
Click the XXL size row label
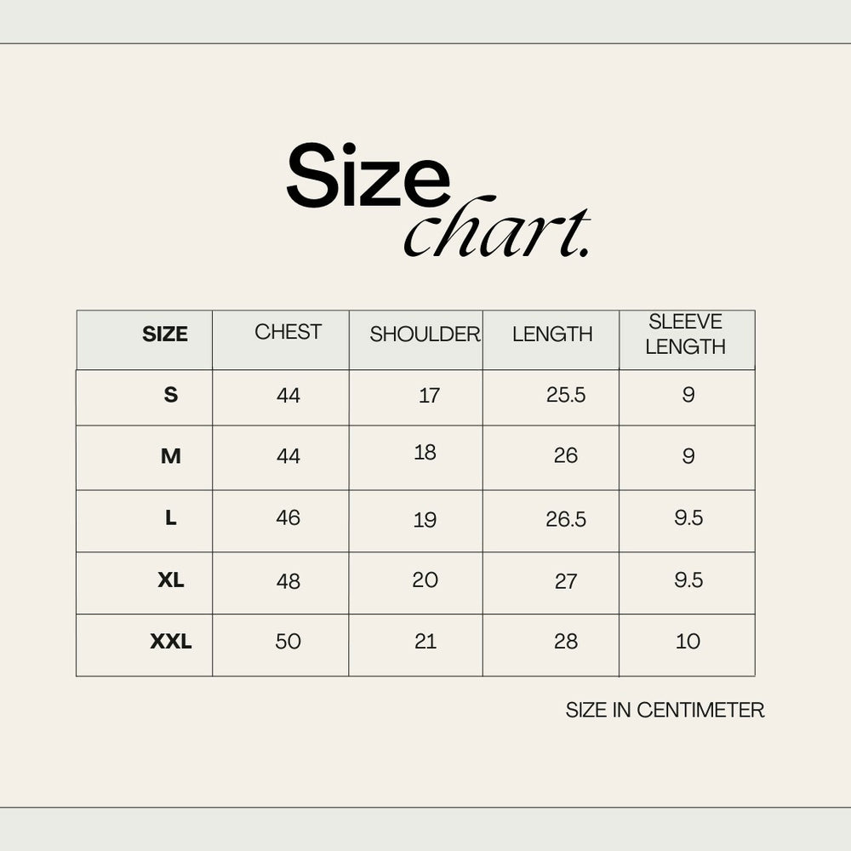[171, 642]
